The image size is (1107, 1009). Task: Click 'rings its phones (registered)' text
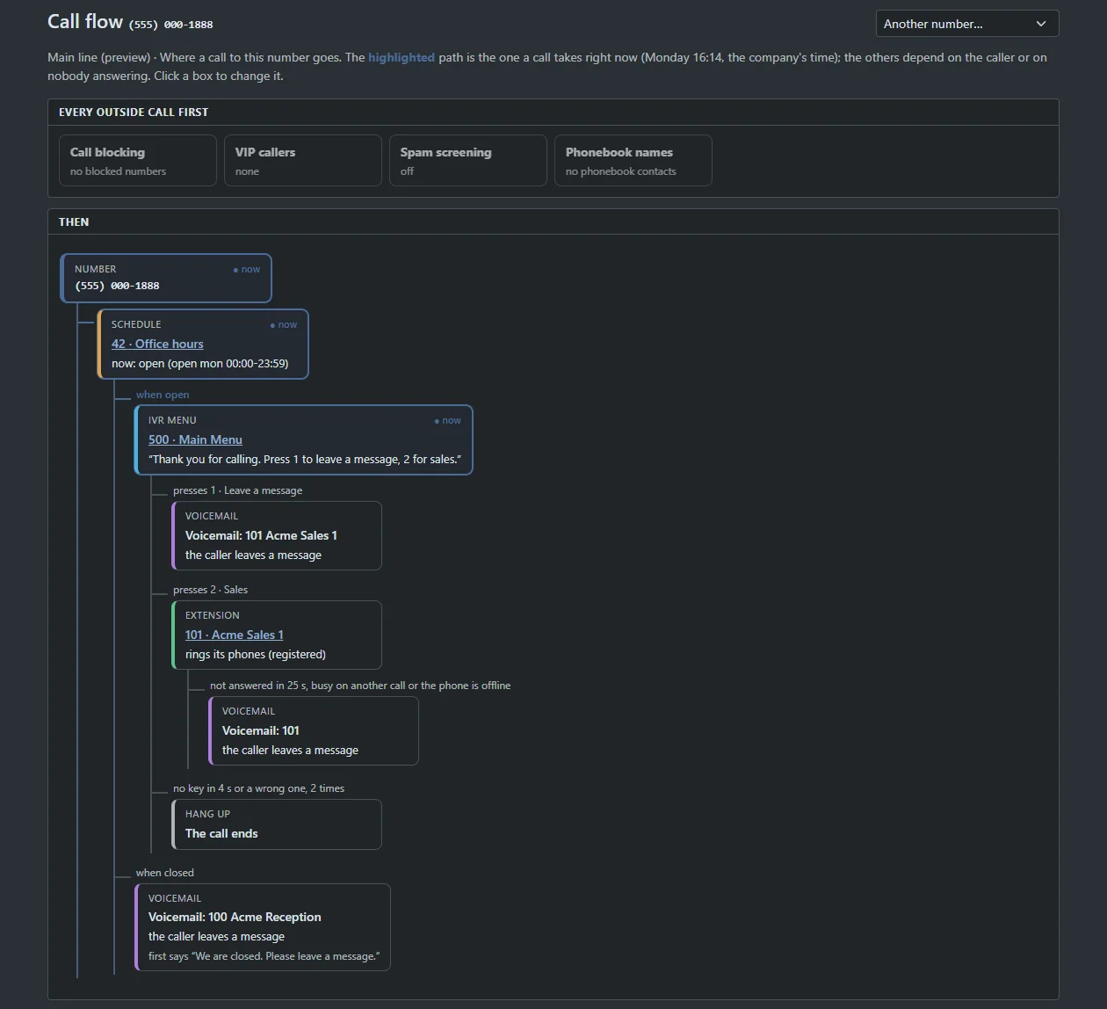[x=255, y=654]
